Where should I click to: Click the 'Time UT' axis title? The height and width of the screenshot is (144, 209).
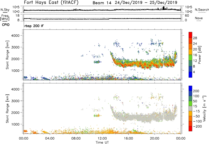tap(102, 142)
